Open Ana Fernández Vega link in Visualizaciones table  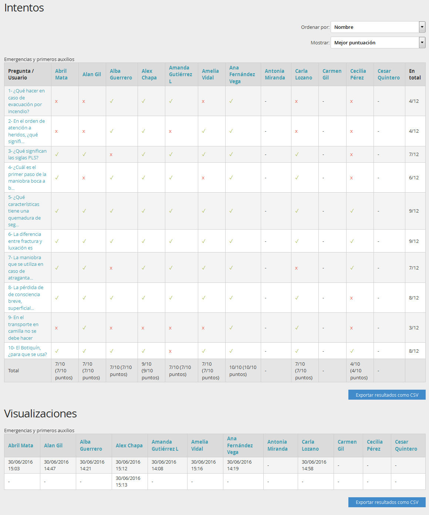[x=240, y=445]
